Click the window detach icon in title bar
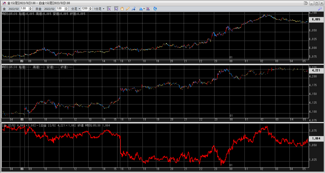The image size is (325, 173). (306, 3)
